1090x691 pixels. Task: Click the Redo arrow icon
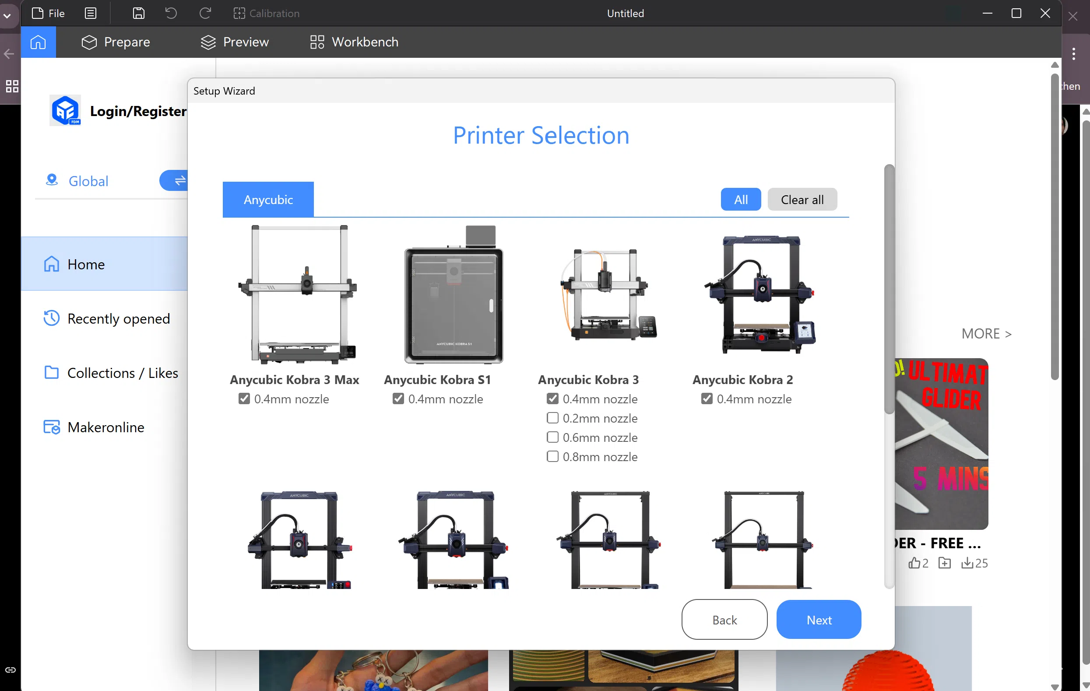(x=205, y=13)
